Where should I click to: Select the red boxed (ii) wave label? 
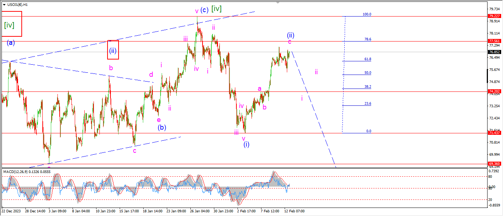[113, 50]
